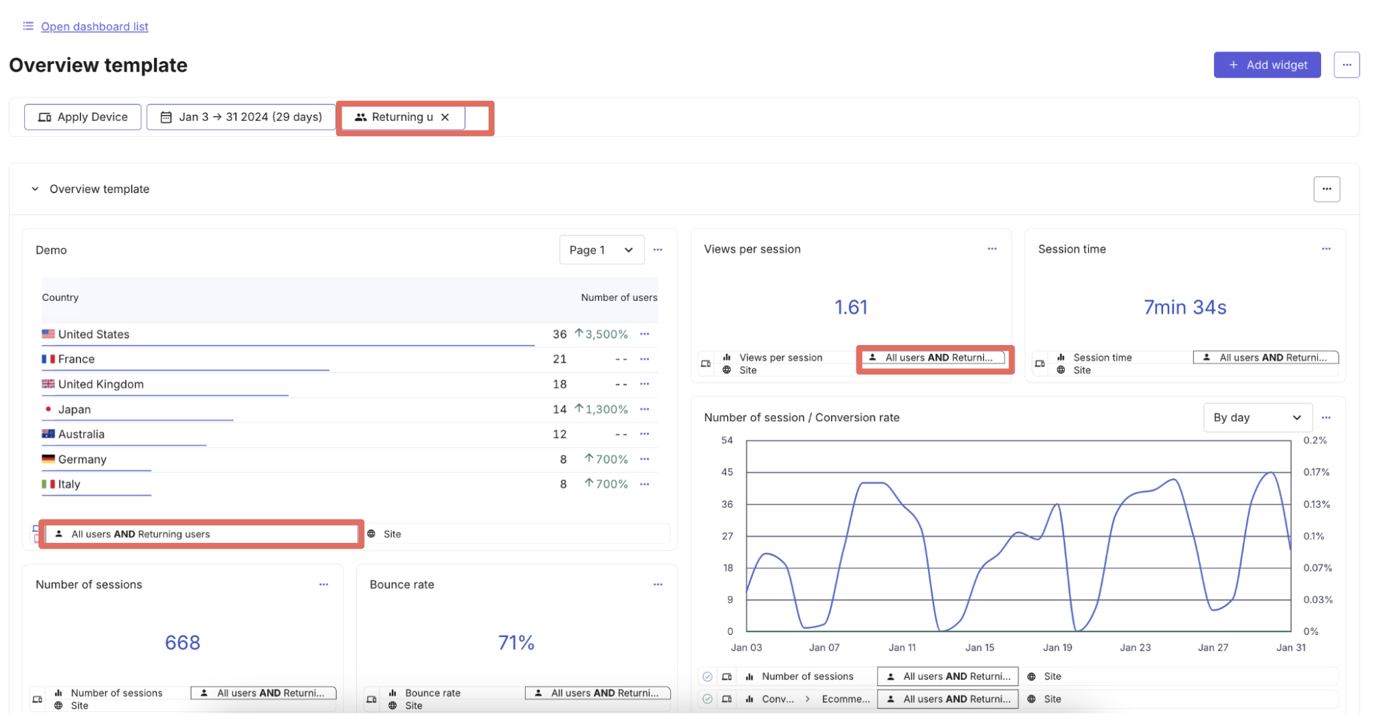Open options for the Japan row

(x=645, y=409)
